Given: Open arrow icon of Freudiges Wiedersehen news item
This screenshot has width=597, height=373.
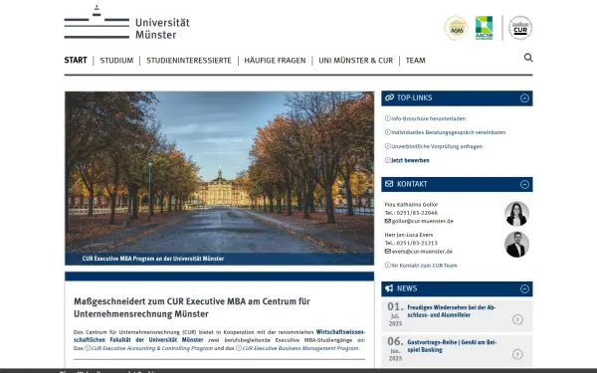Looking at the screenshot, I should pyautogui.click(x=517, y=319).
